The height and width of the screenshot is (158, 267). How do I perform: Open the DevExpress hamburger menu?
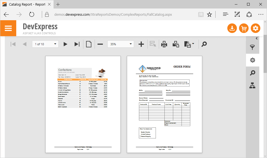coord(8,28)
